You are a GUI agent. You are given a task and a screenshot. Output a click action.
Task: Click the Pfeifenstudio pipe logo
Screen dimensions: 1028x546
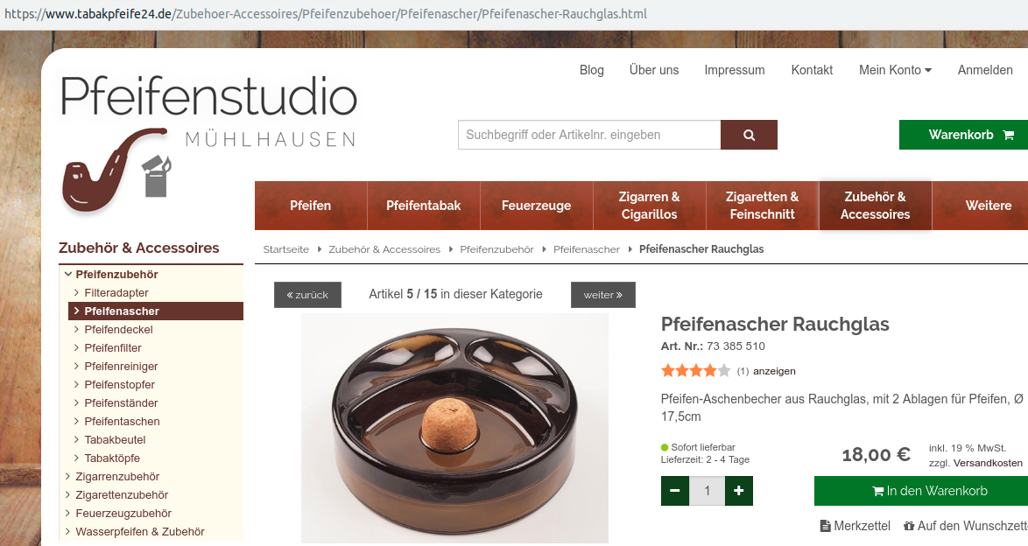[208, 143]
